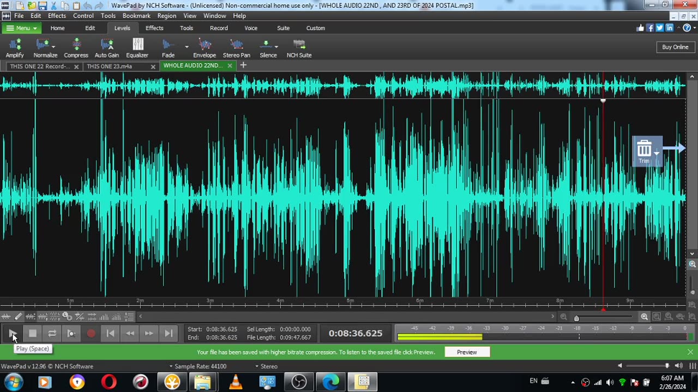
Task: Open the Region menu
Action: click(167, 16)
